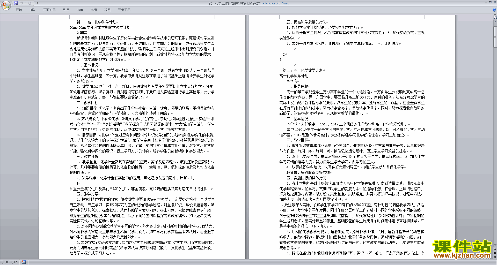Image resolution: width=497 pixels, height=265 pixels.
Task: Click the heading 二、教学目标 on page one
Action: click(87, 103)
